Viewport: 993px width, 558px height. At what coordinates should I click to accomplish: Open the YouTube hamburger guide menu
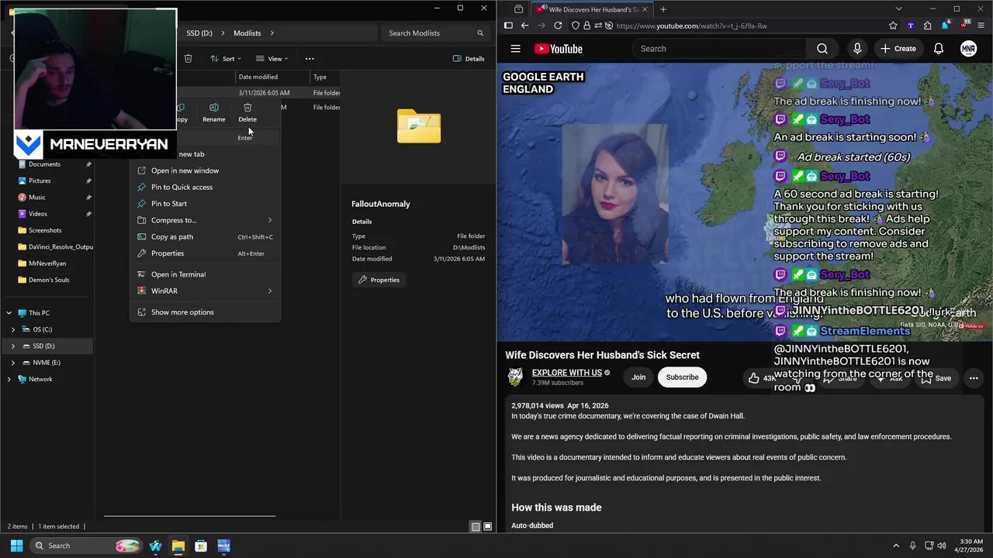[x=515, y=49]
